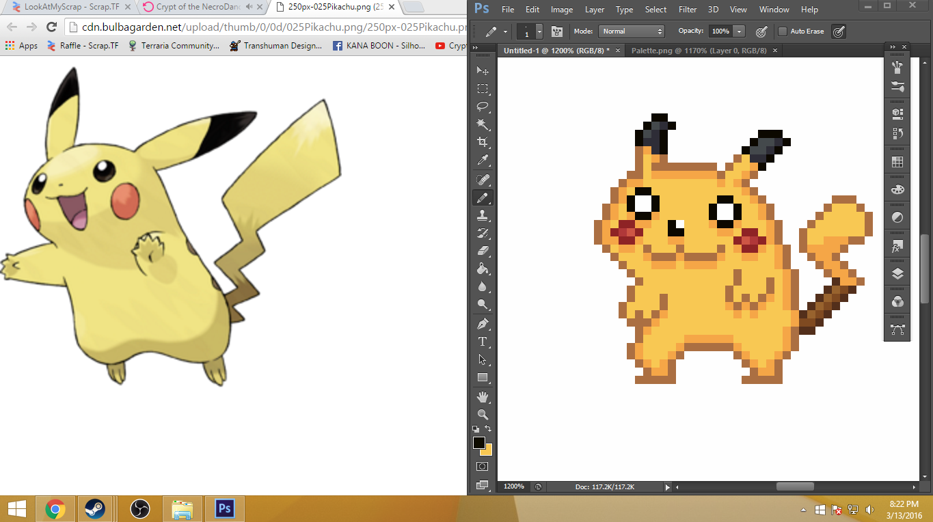Reload the Chrome page
Image resolution: width=933 pixels, height=522 pixels.
click(51, 27)
